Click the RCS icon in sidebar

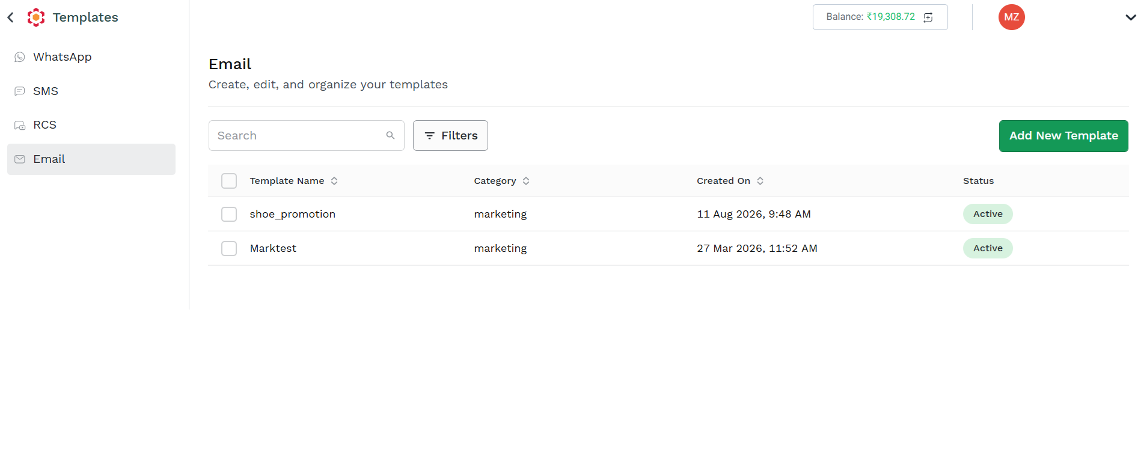pos(20,125)
